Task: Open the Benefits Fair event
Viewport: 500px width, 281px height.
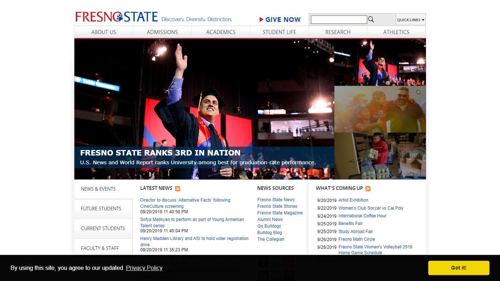Action: (x=351, y=224)
